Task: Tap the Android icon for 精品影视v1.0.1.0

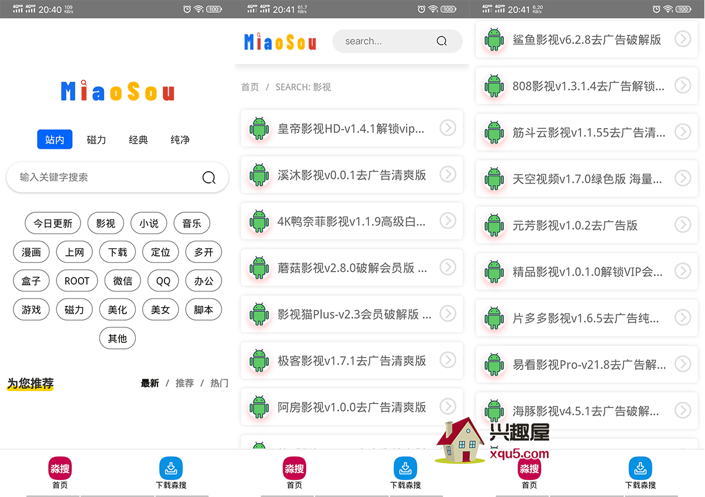Action: (x=494, y=272)
